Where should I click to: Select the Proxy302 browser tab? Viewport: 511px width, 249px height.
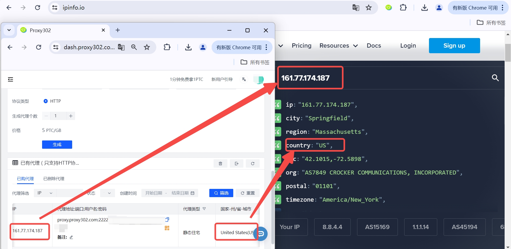coord(63,30)
